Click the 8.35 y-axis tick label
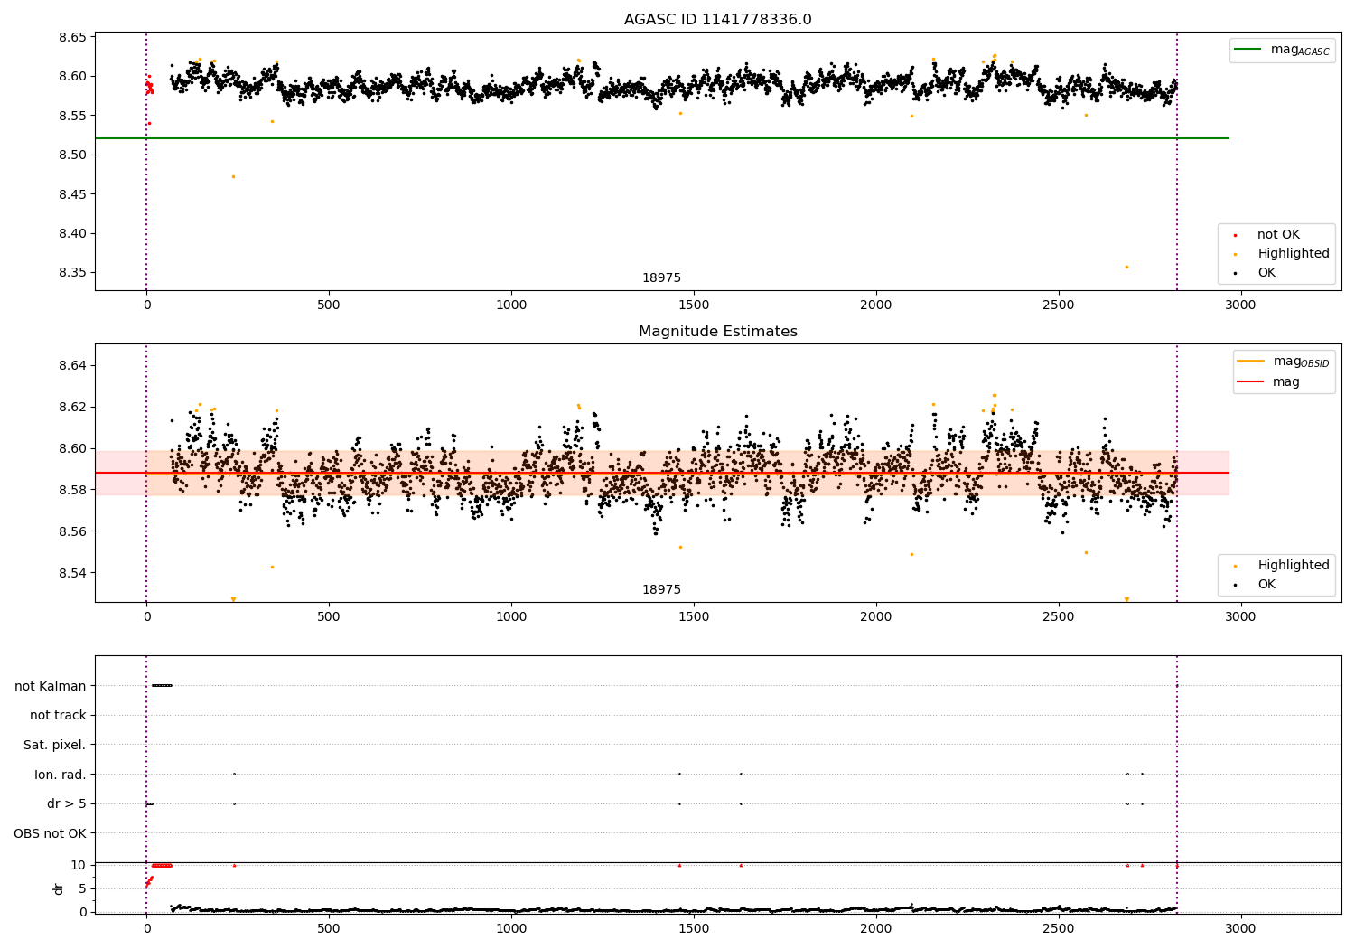 pyautogui.click(x=72, y=273)
